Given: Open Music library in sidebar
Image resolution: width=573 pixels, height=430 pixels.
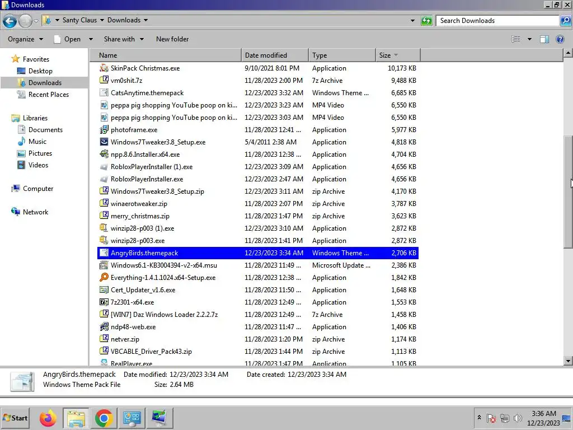Looking at the screenshot, I should [37, 142].
